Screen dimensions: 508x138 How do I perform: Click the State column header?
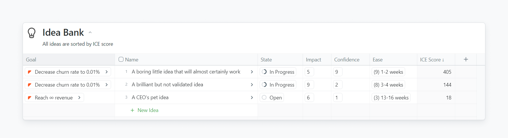point(266,60)
